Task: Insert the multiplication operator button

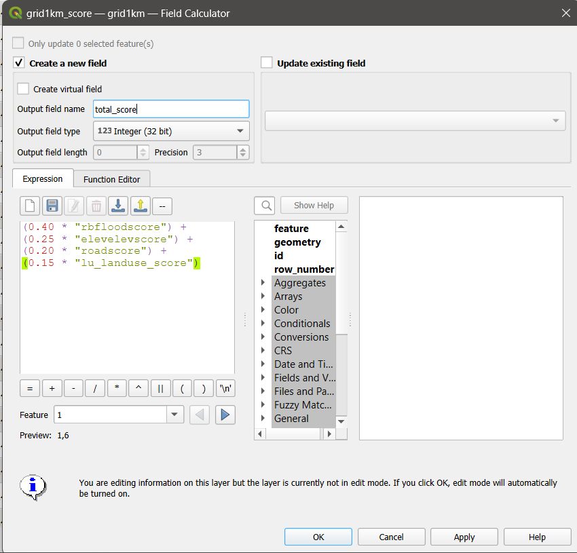Action: tap(117, 388)
